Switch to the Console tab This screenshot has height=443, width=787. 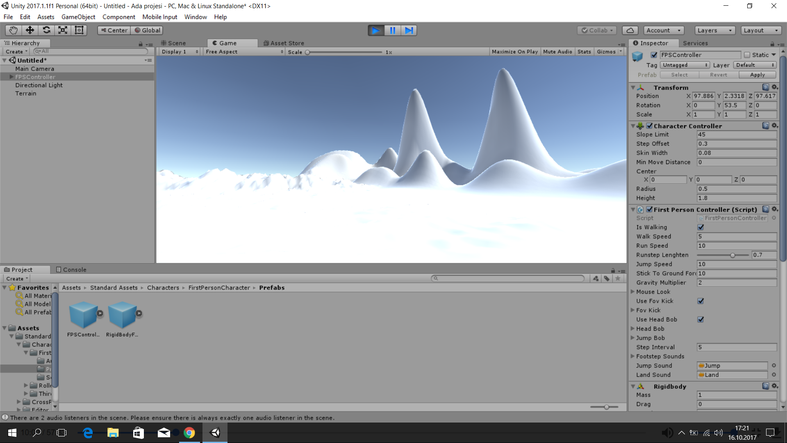[71, 269]
